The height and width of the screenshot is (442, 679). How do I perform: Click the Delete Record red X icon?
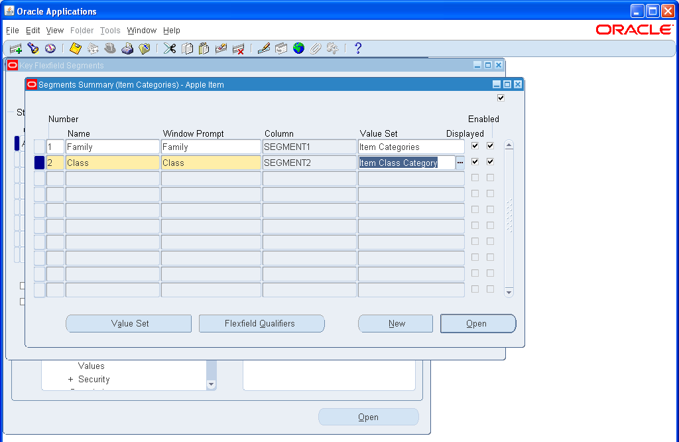pos(238,48)
